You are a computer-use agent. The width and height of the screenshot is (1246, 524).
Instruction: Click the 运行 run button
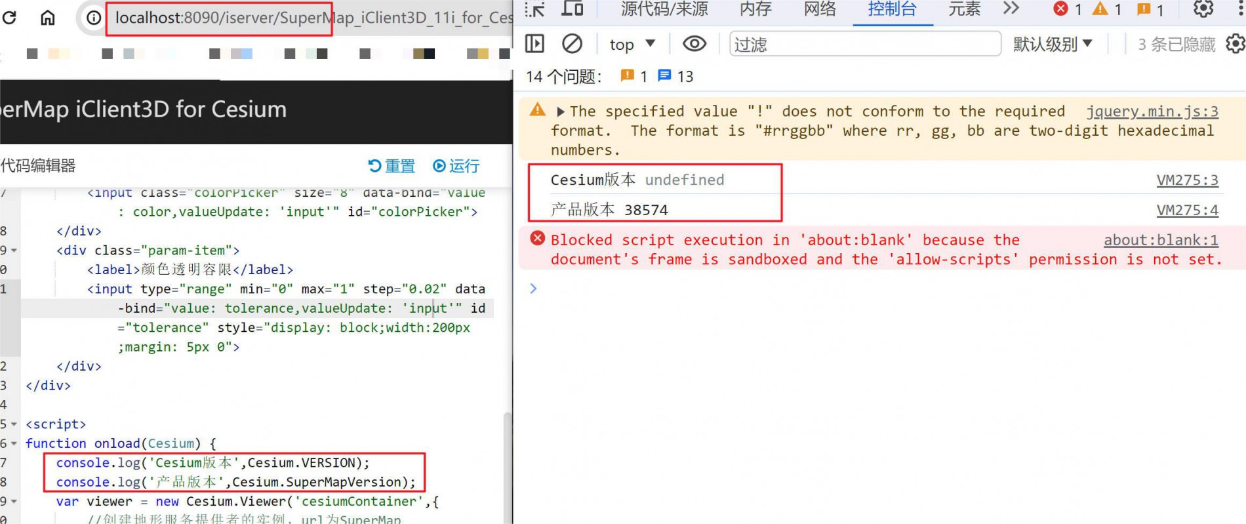pos(456,166)
